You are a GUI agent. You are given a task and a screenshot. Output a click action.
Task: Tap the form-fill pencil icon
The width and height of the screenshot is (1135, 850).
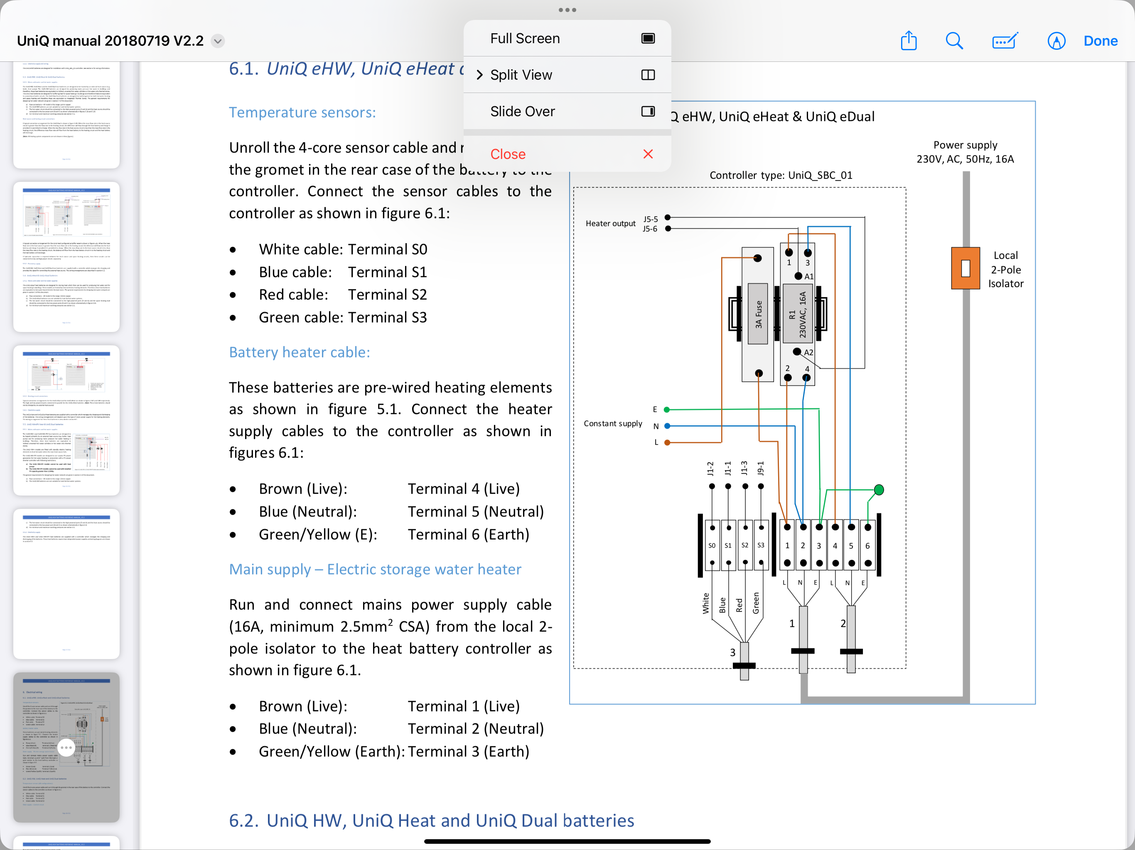pyautogui.click(x=1005, y=41)
